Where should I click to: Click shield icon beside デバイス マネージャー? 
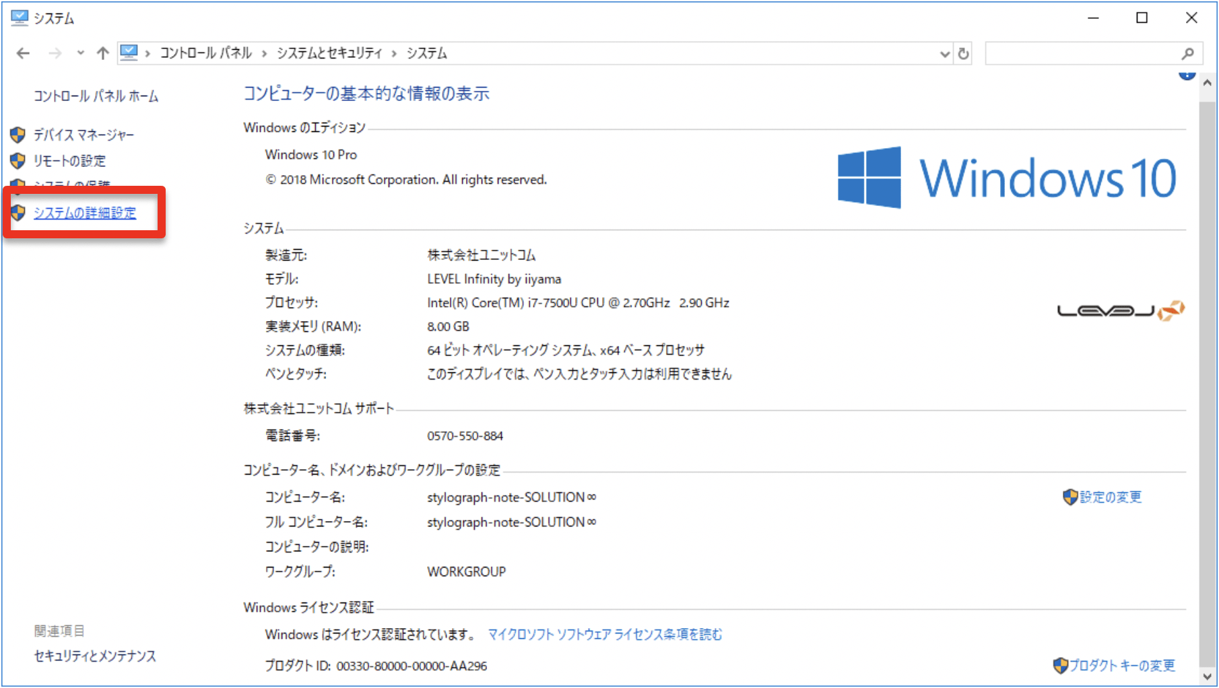click(18, 135)
